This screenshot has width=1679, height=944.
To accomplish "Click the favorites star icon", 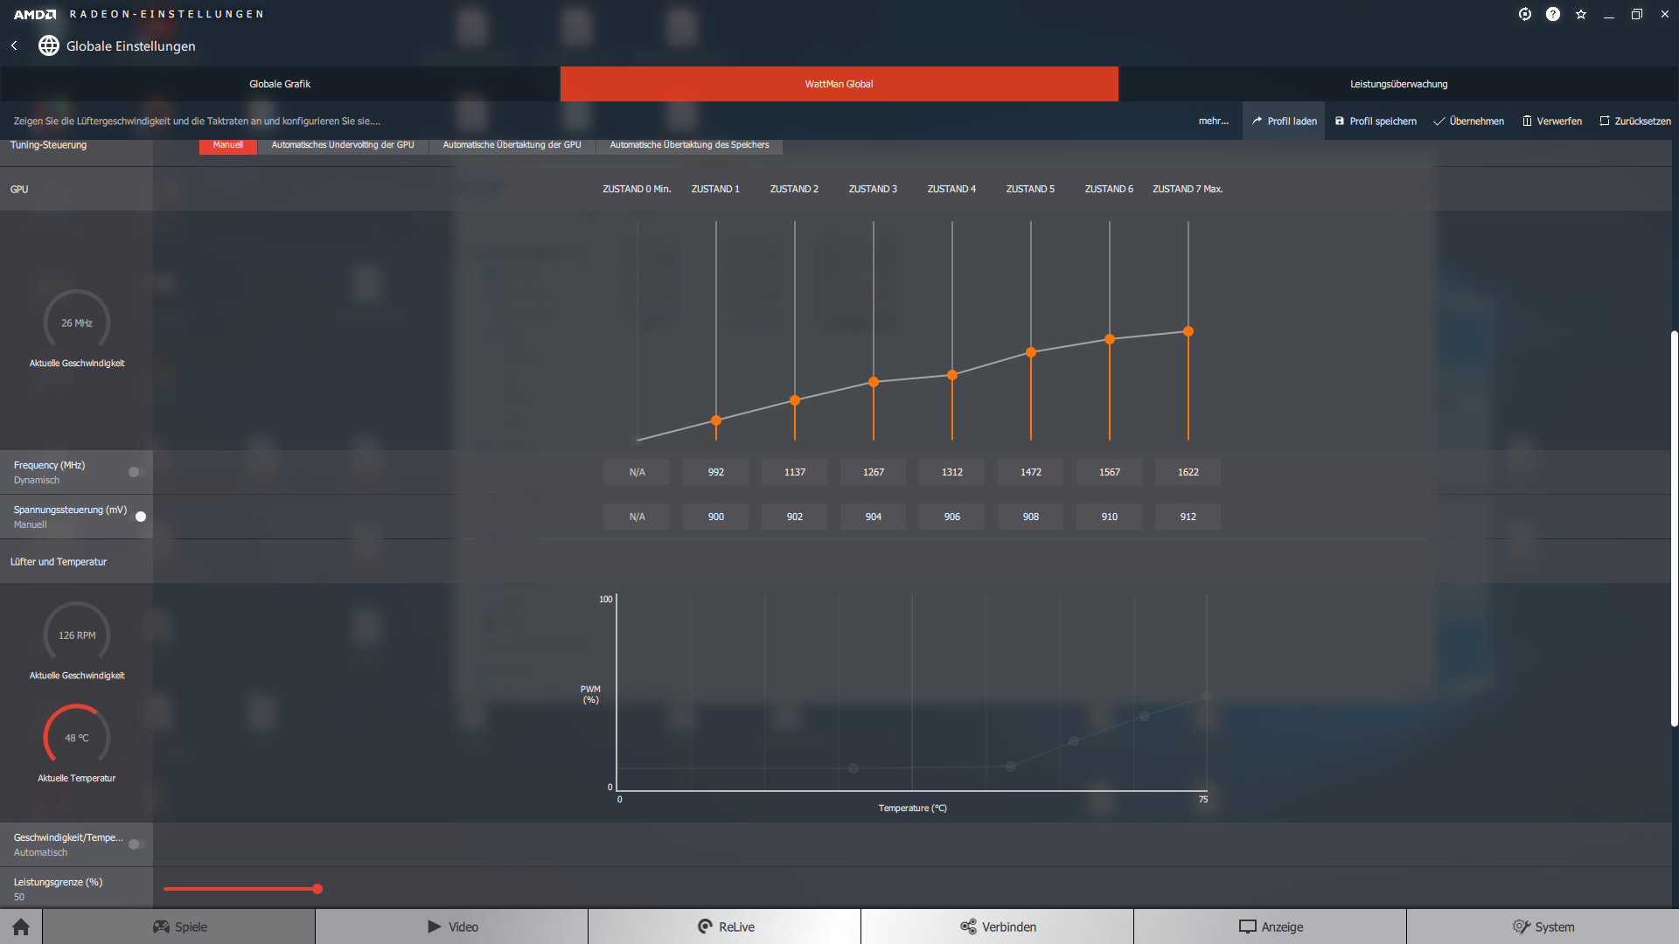I will pos(1581,14).
